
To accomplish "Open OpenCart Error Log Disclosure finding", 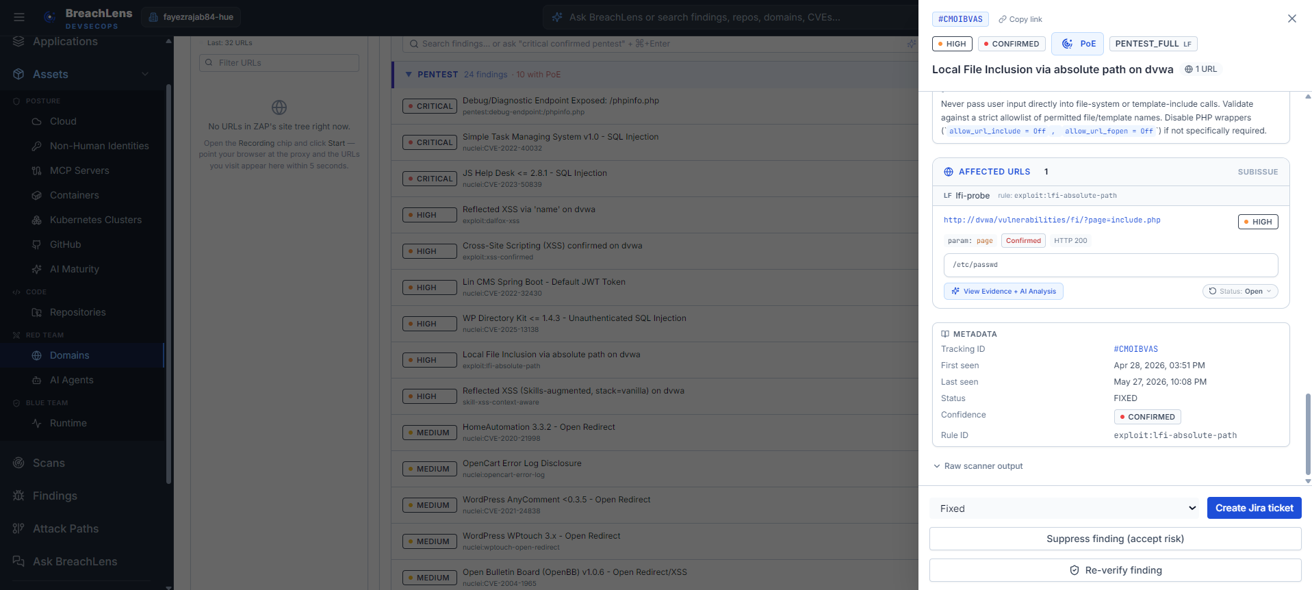I will click(x=655, y=469).
